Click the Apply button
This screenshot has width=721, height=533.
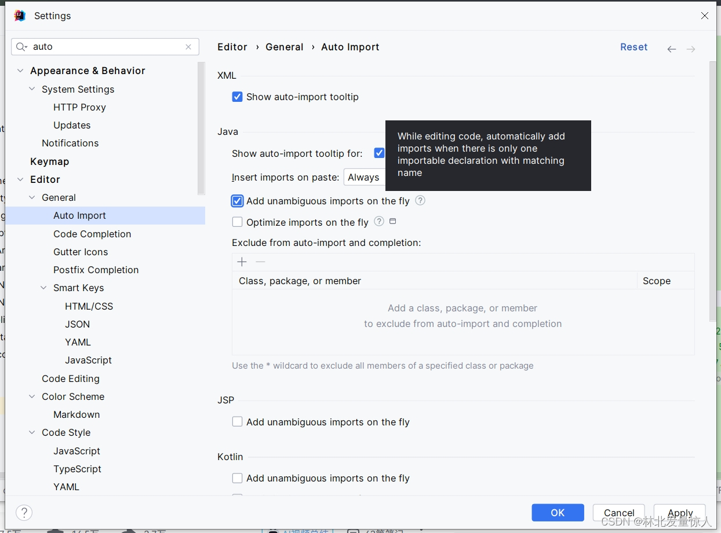click(680, 512)
